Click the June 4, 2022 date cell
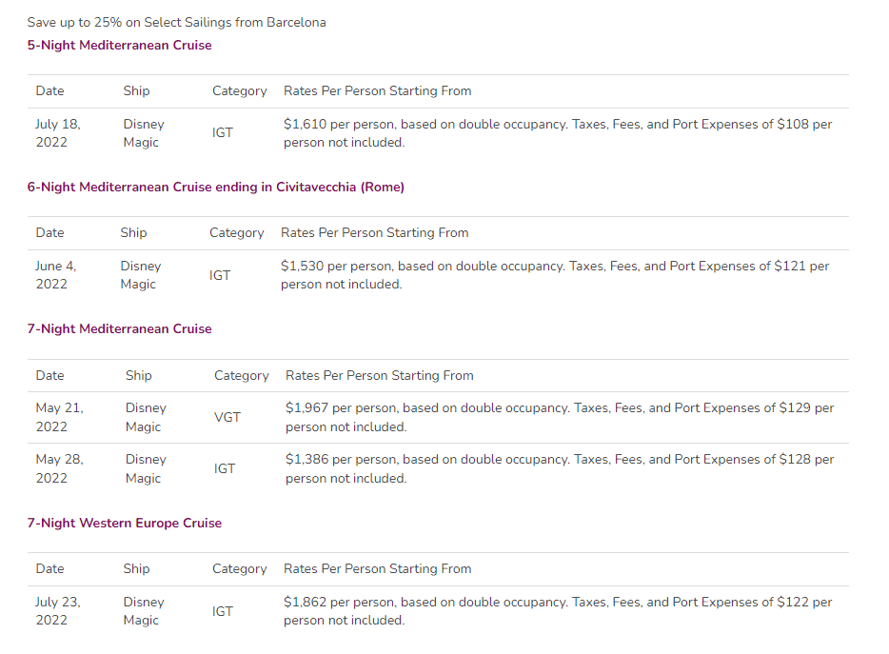Screen dimensions: 889x654 point(55,275)
